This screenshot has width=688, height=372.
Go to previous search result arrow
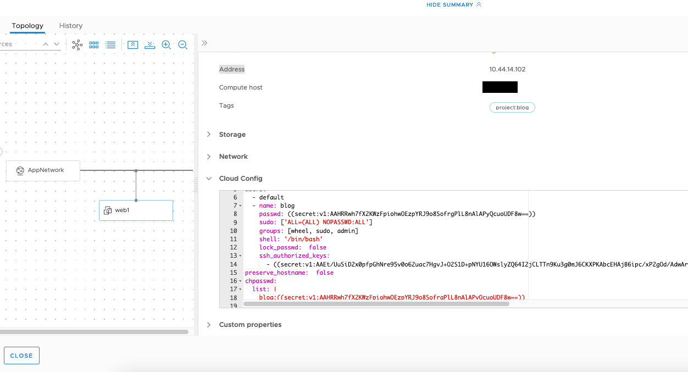(46, 44)
